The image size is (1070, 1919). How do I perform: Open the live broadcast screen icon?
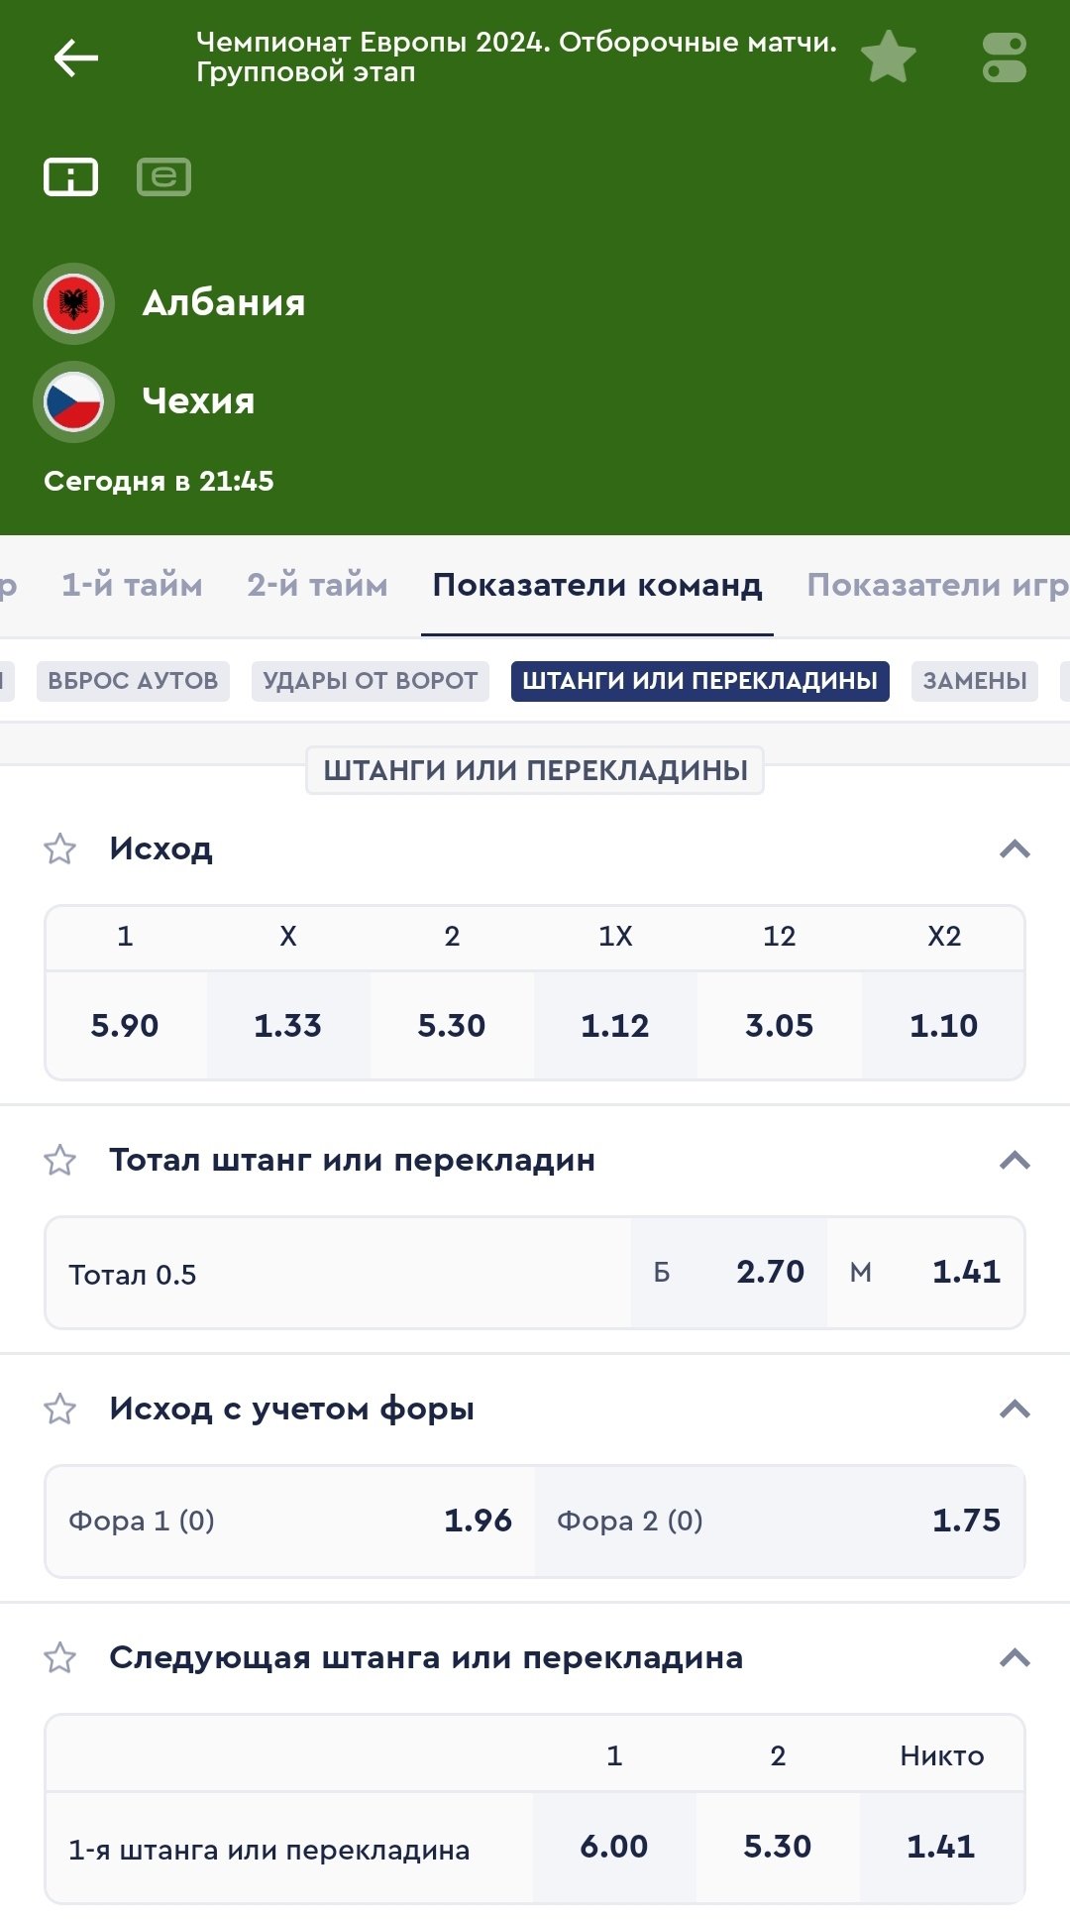(x=163, y=177)
